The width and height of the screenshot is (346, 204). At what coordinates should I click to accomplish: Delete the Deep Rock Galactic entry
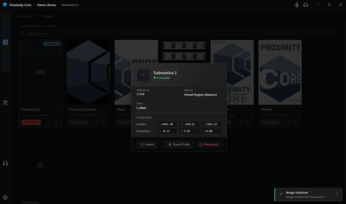click(104, 122)
